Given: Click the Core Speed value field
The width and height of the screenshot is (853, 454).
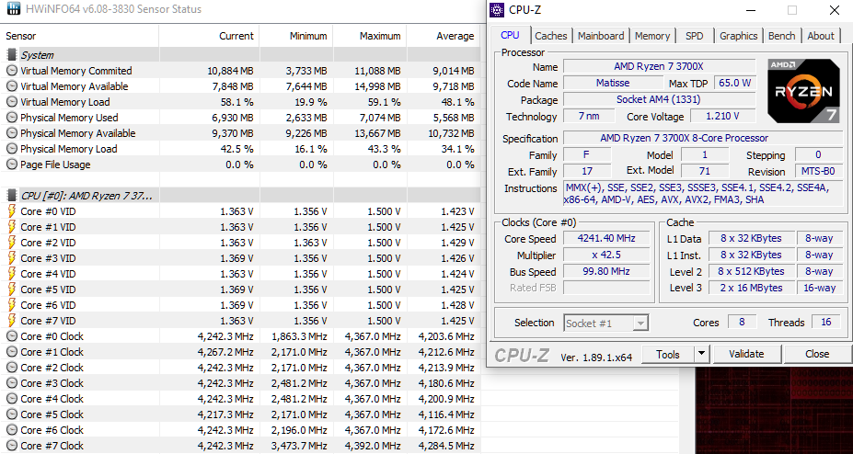Looking at the screenshot, I should tap(606, 238).
